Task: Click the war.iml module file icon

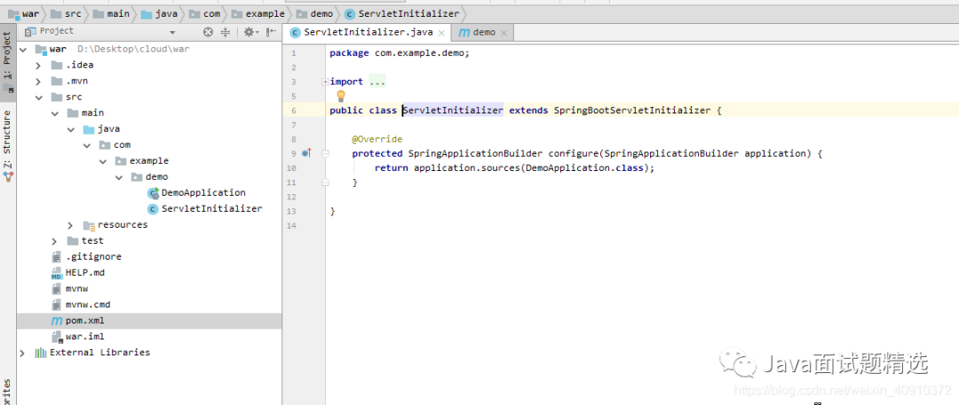Action: pos(57,337)
